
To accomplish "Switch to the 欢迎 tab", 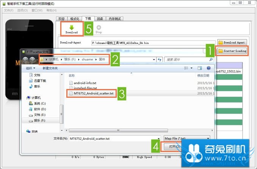I will (61, 19).
